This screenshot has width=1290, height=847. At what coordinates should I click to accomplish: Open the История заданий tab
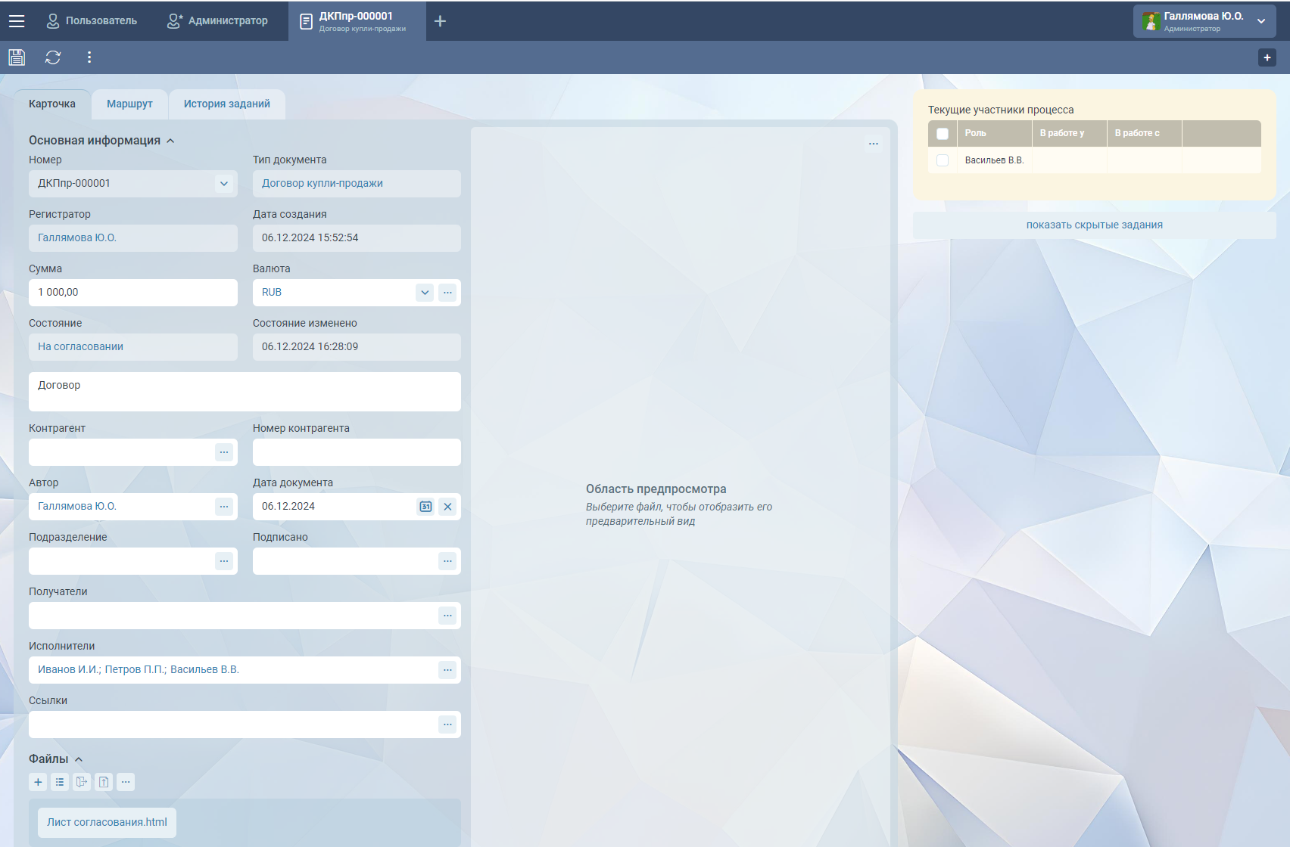pyautogui.click(x=226, y=104)
